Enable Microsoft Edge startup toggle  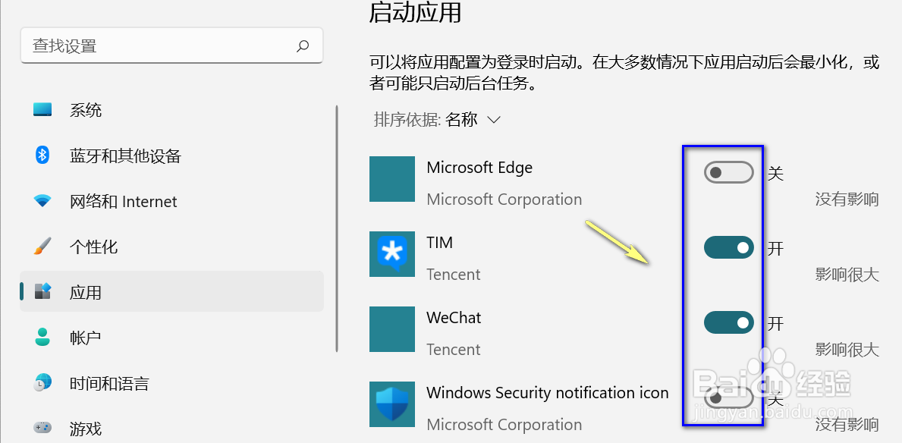(x=728, y=173)
